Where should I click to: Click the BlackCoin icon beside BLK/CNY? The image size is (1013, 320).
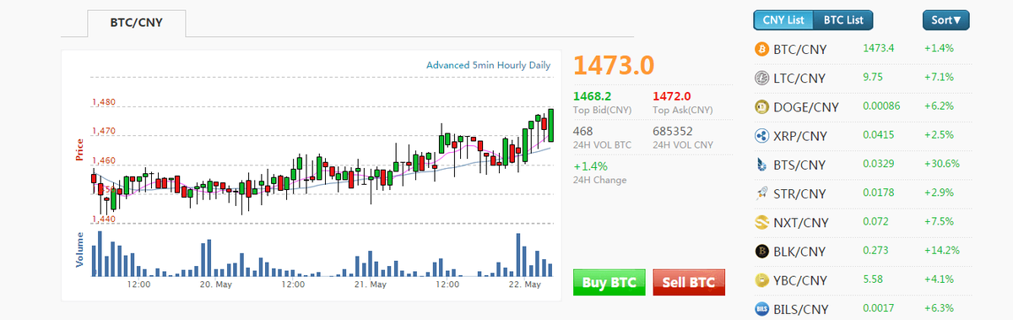[x=761, y=251]
